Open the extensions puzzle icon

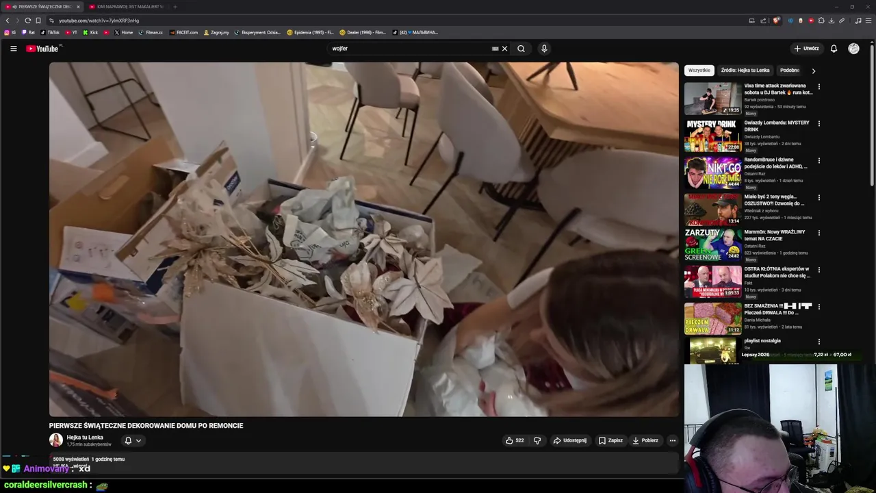[x=821, y=21]
